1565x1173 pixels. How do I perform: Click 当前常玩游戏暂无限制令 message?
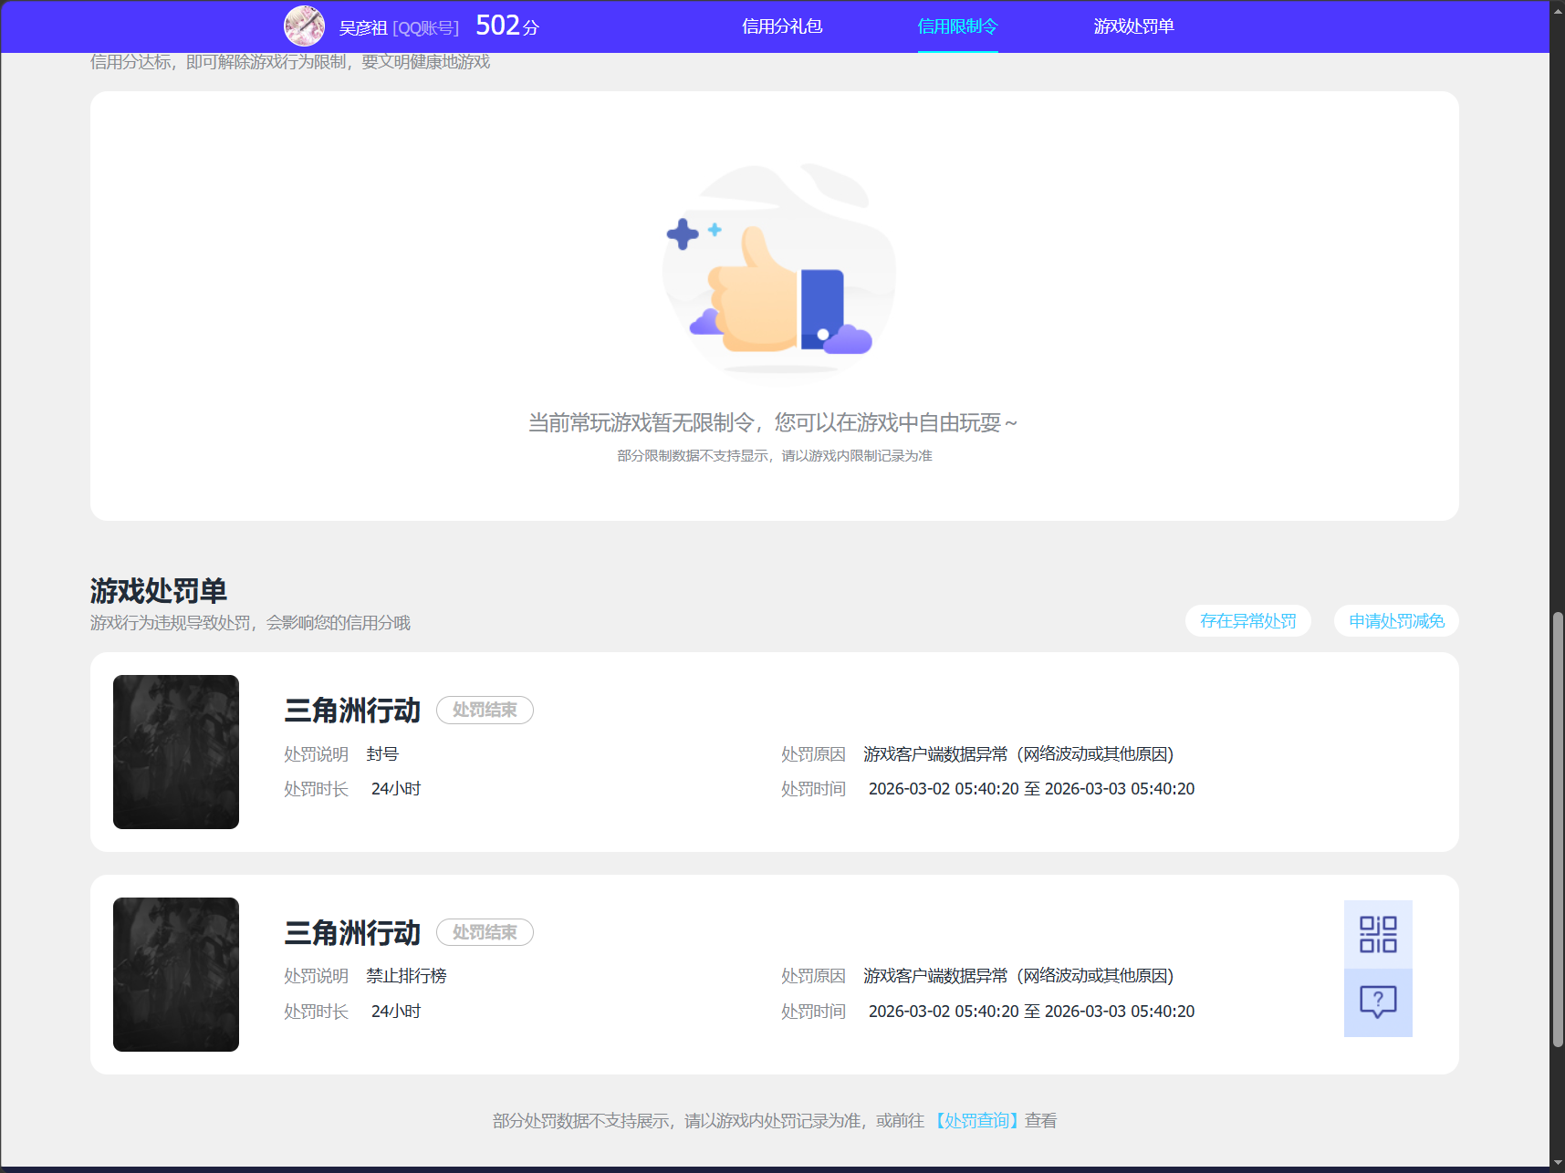[773, 423]
